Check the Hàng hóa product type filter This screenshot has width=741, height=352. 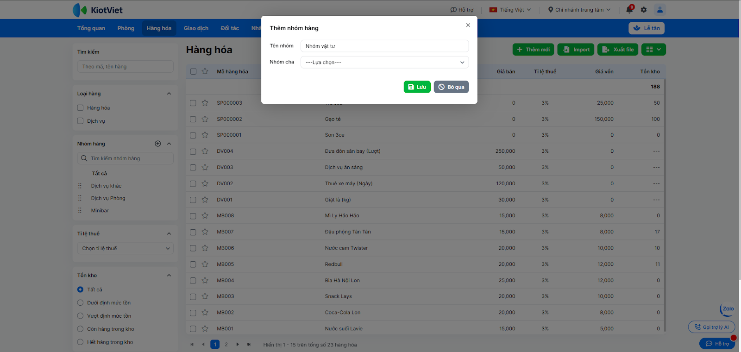click(x=80, y=108)
